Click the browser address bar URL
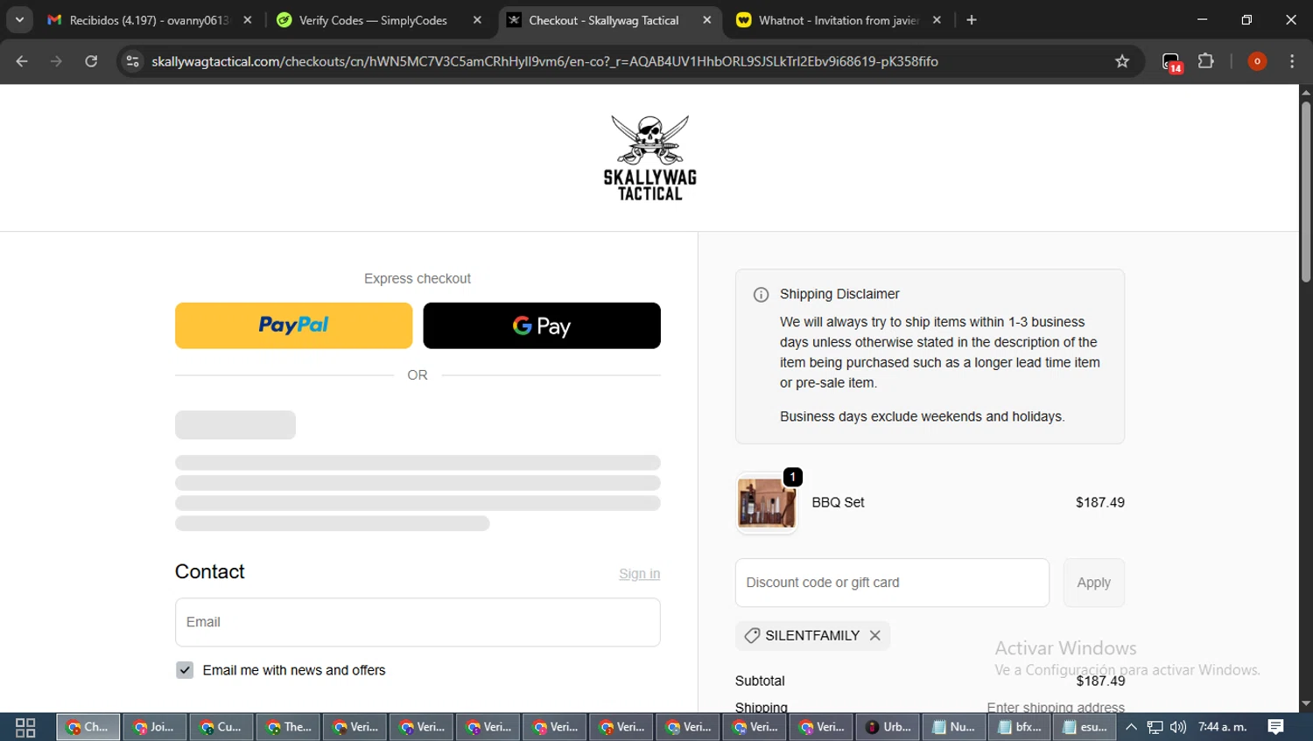 point(544,61)
